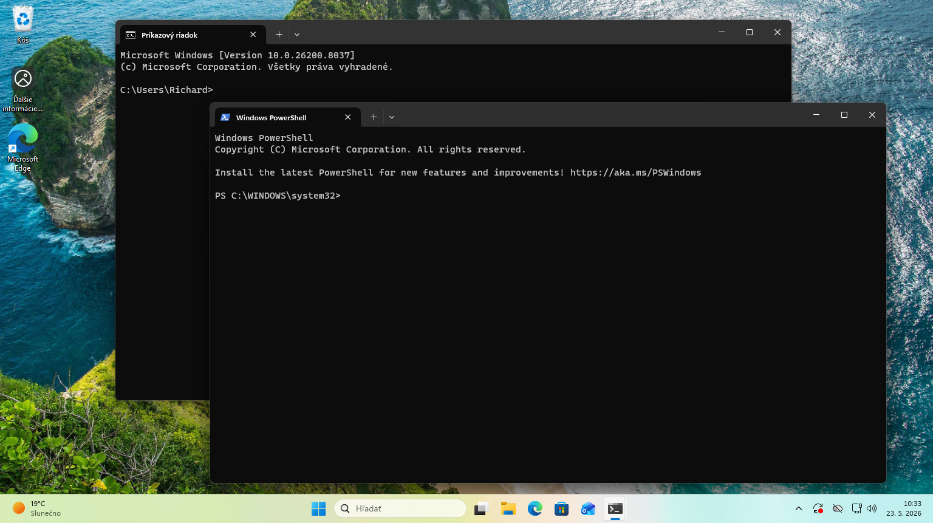
Task: Open the network tray icon
Action: click(x=856, y=508)
